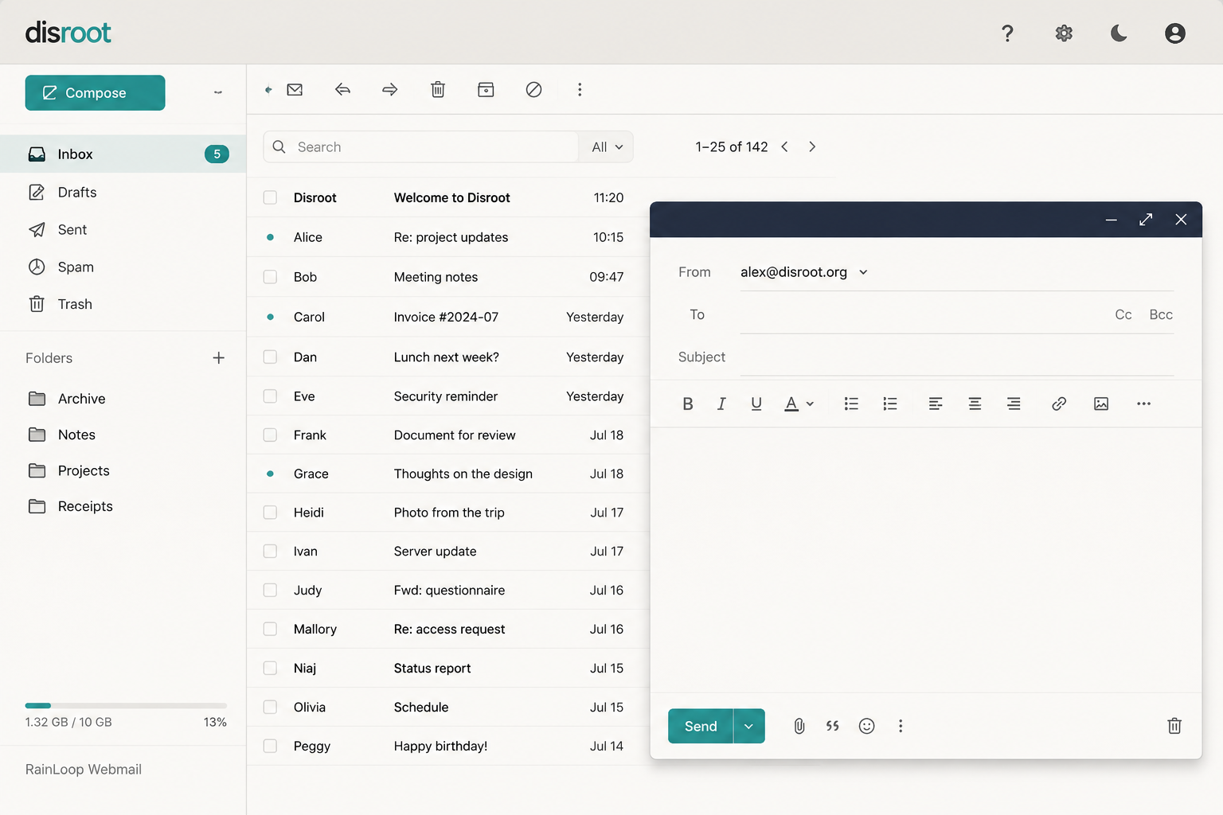Expand the From address dropdown
The width and height of the screenshot is (1223, 815).
(x=863, y=272)
